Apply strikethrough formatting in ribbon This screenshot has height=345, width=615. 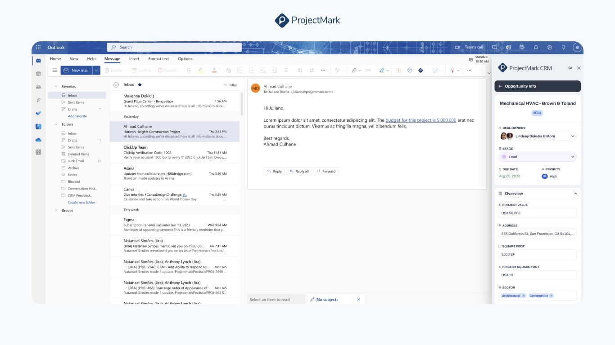tap(188, 70)
